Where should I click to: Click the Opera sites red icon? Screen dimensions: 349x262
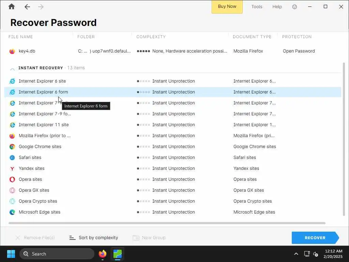12,179
